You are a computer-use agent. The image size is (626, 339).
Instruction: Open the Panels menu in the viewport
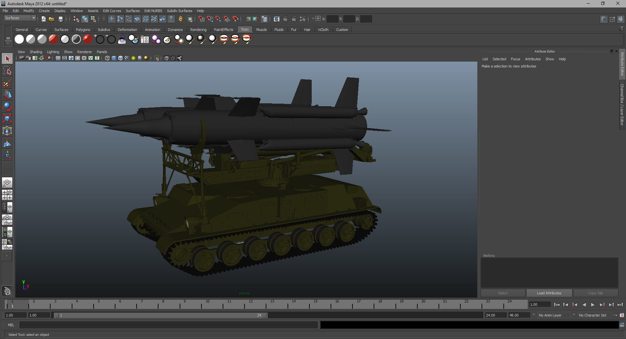pyautogui.click(x=102, y=52)
